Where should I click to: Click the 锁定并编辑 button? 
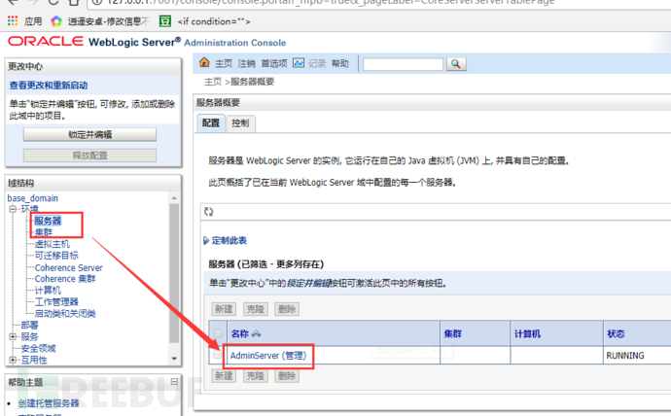point(89,135)
